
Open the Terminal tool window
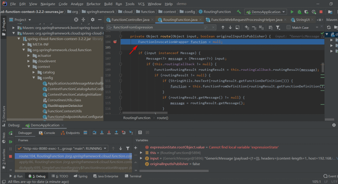click(x=133, y=176)
